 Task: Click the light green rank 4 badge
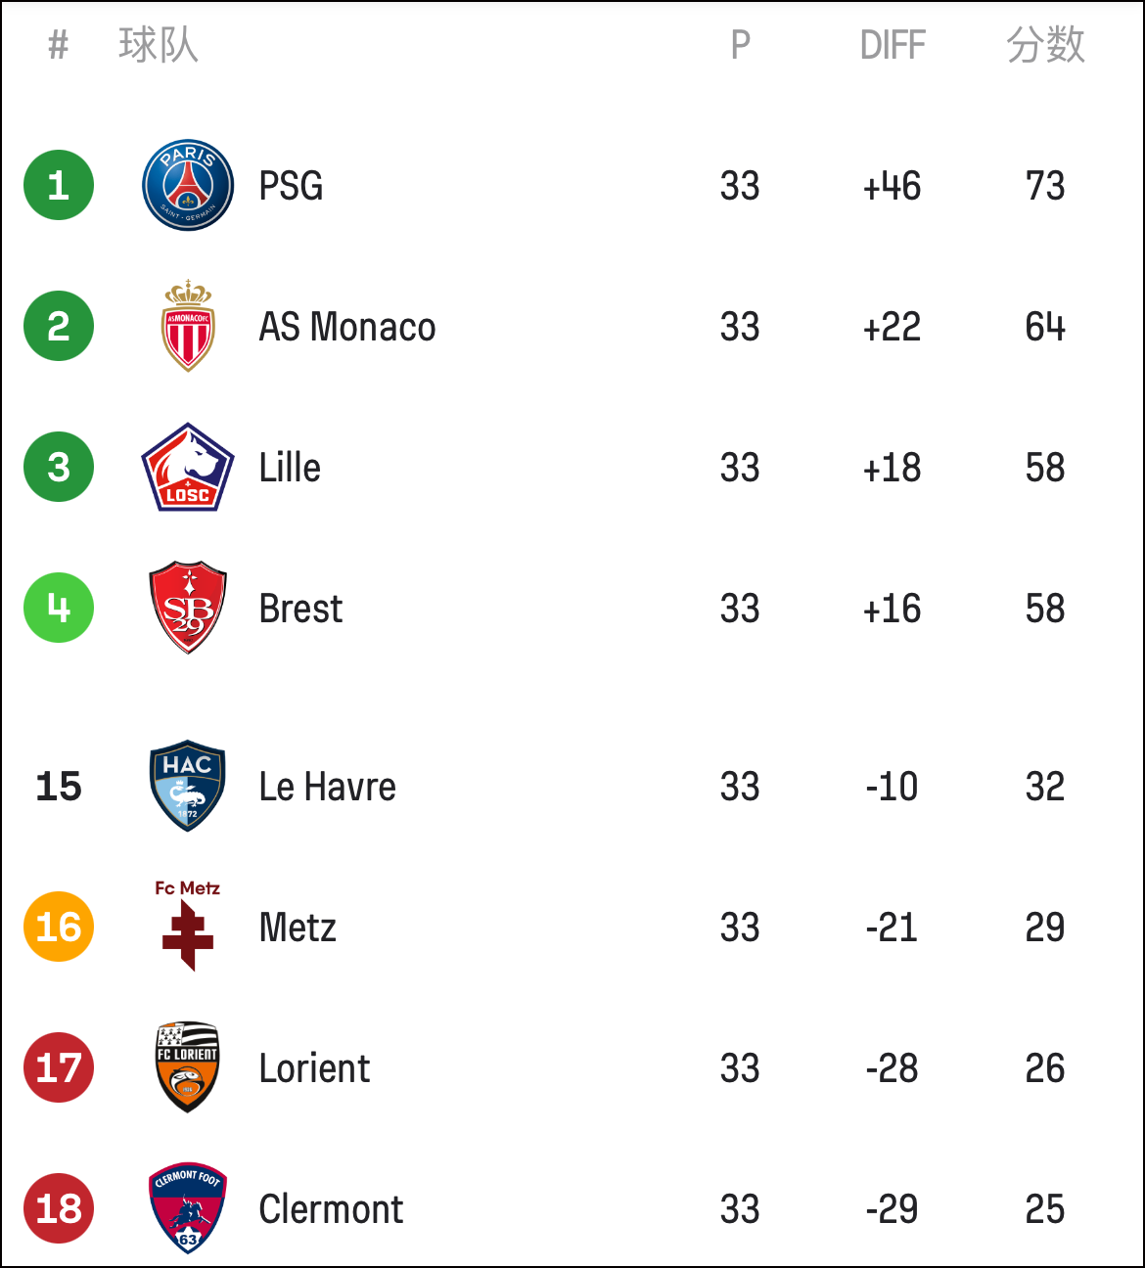pos(59,608)
